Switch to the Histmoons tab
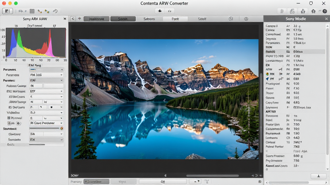Image resolution: width=330 pixels, height=185 pixels. click(x=96, y=19)
